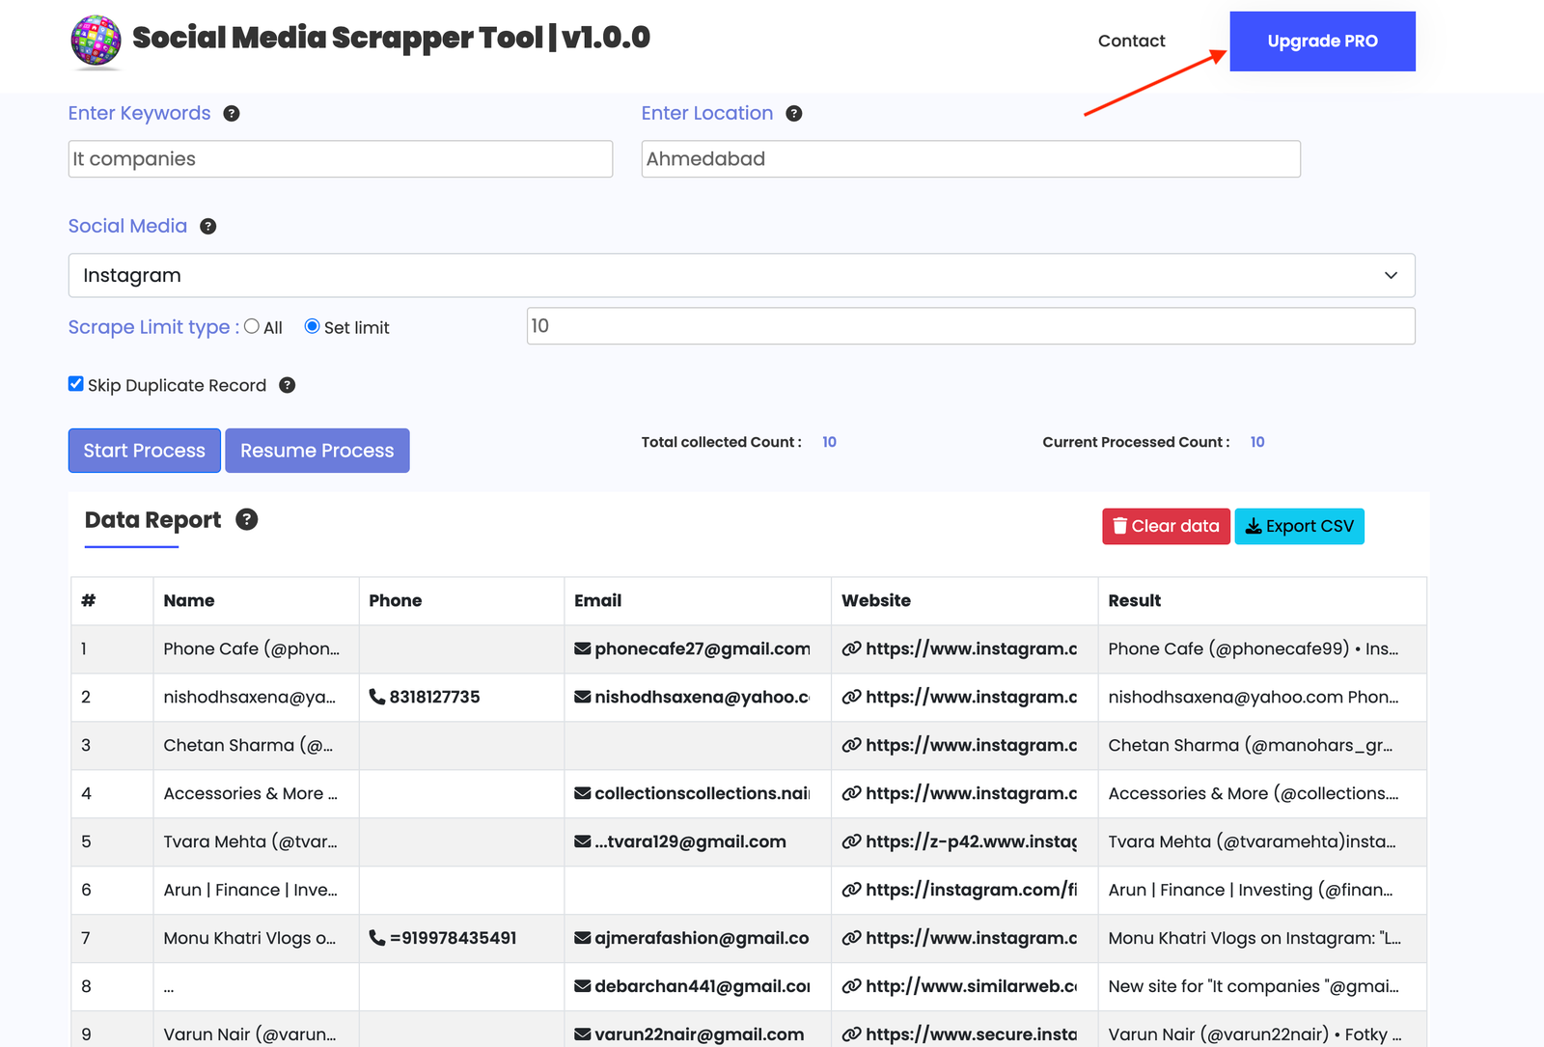This screenshot has width=1544, height=1047.
Task: Click link icon in Monu Khatri website cell
Action: click(851, 938)
